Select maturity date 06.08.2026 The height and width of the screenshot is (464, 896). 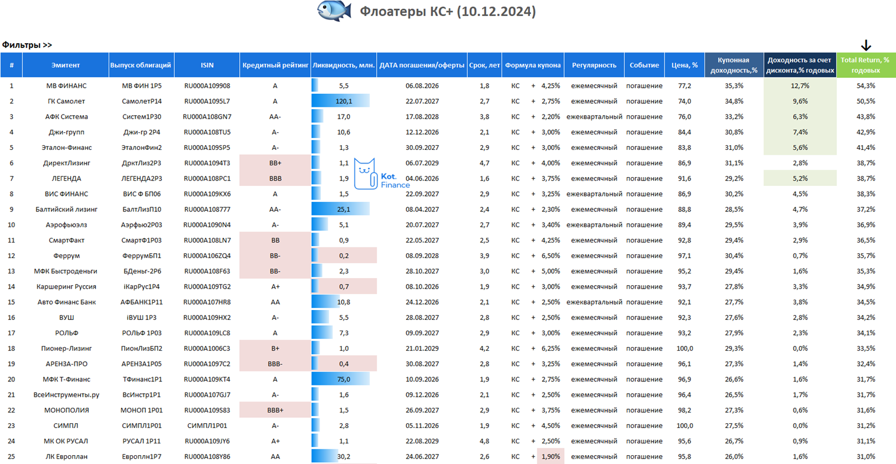[422, 86]
